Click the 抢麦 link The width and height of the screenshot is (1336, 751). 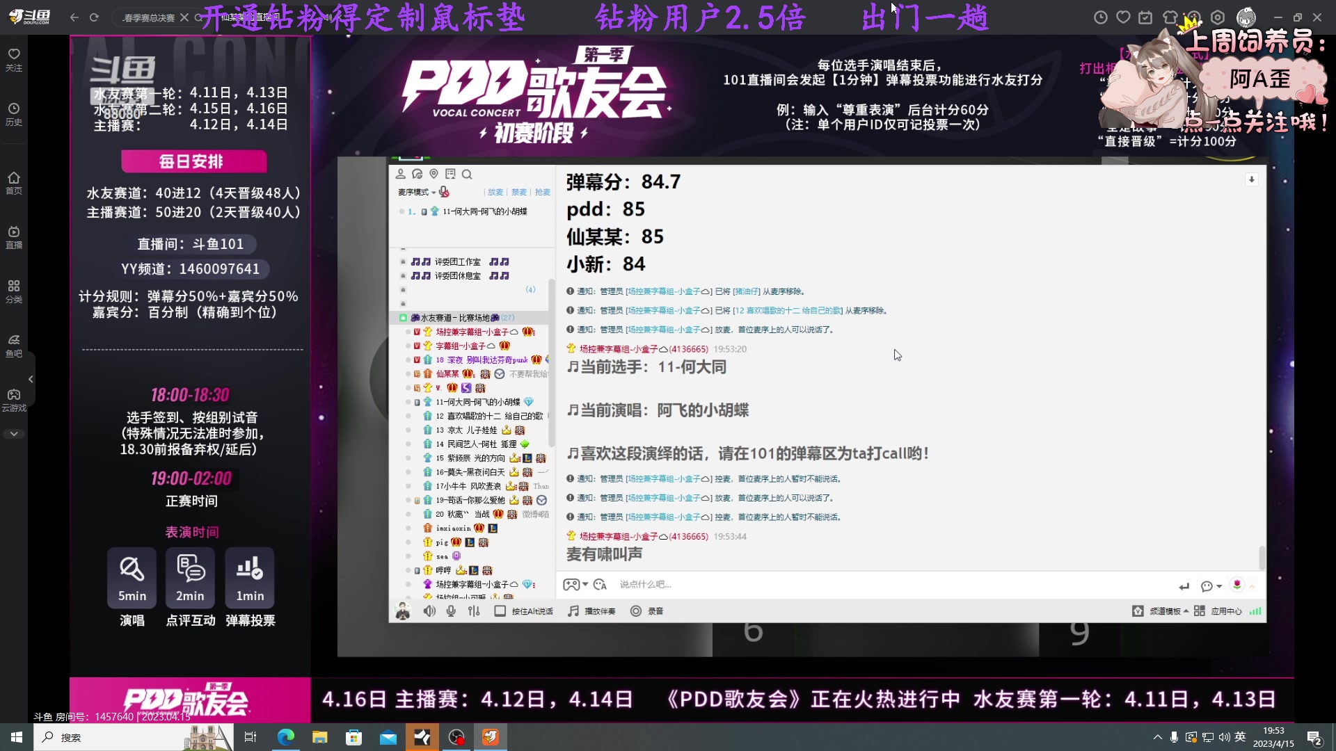(x=543, y=192)
